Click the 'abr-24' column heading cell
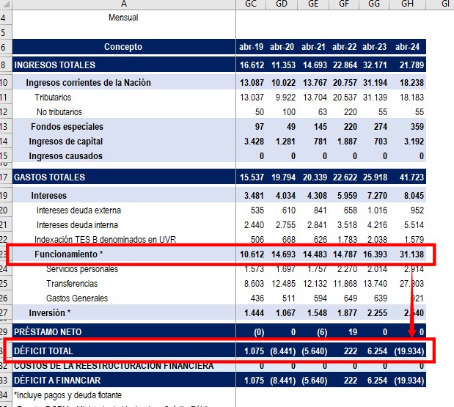454x407 pixels. (407, 47)
